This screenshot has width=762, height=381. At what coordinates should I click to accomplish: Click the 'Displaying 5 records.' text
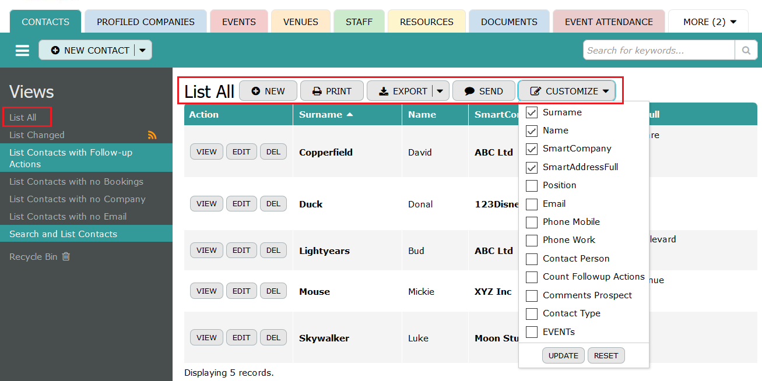229,372
